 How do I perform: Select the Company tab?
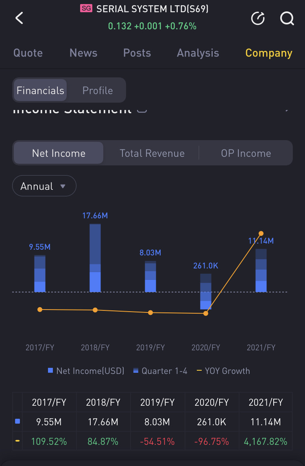coord(269,53)
